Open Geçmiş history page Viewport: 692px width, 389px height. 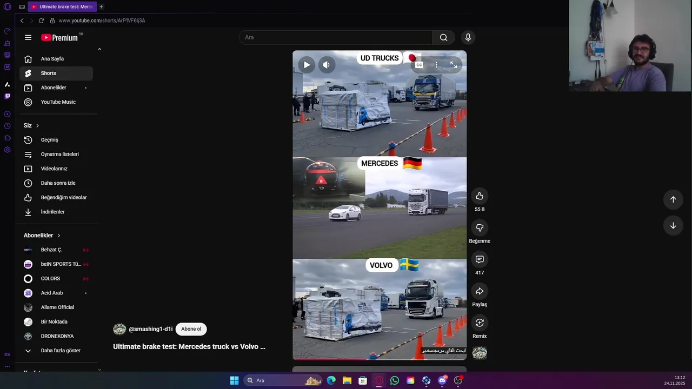click(56, 140)
